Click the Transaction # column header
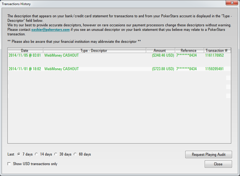240x176 pixels. pyautogui.click(x=217, y=50)
